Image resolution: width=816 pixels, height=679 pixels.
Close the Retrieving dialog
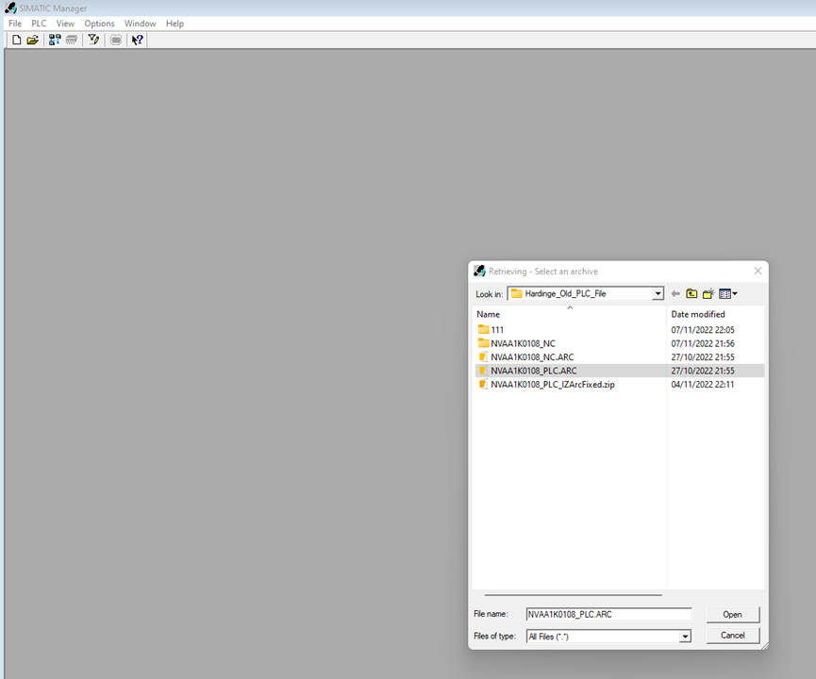click(758, 271)
